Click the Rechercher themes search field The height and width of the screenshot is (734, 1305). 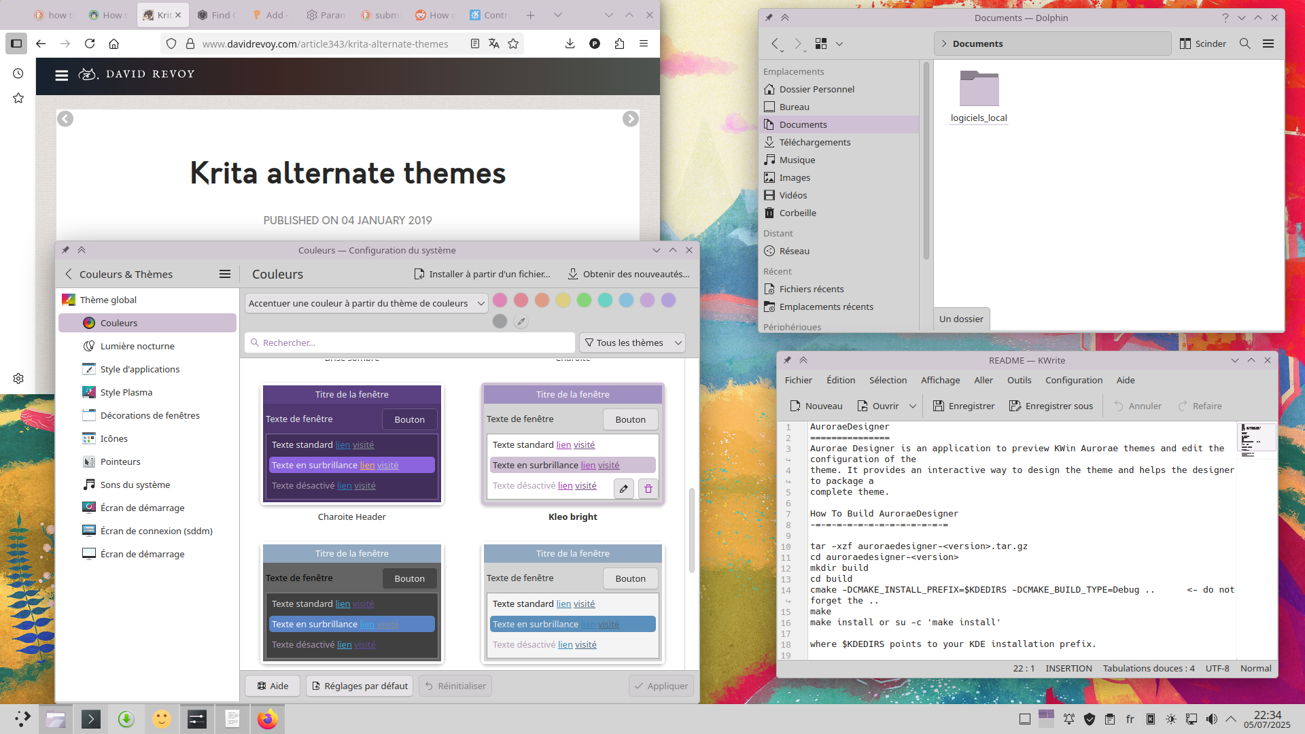point(410,343)
